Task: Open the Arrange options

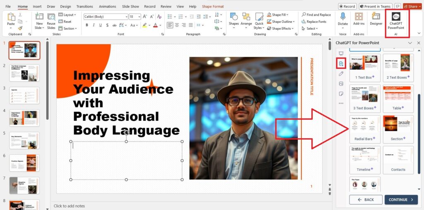Action: (246, 21)
